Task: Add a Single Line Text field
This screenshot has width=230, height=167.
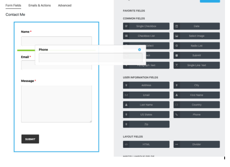Action: click(197, 65)
